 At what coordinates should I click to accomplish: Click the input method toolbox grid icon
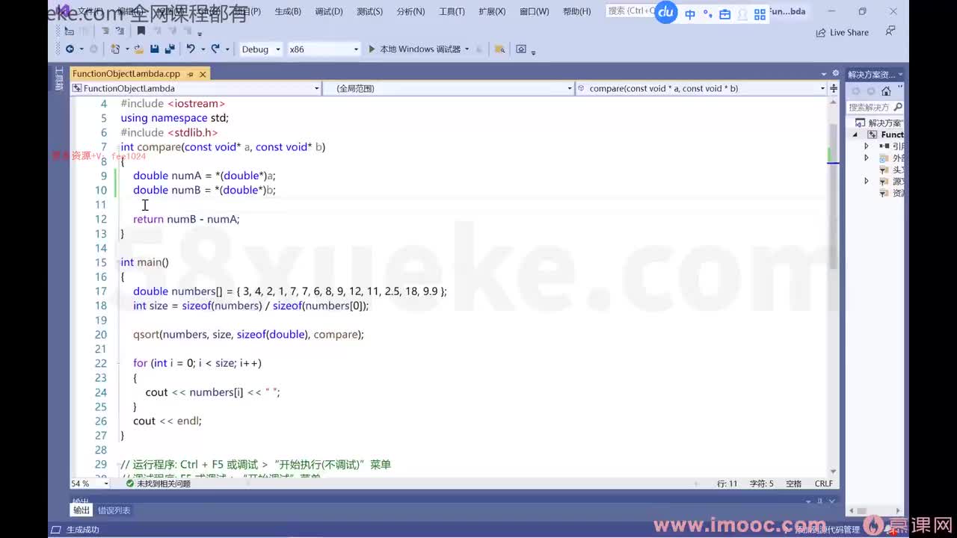click(760, 13)
